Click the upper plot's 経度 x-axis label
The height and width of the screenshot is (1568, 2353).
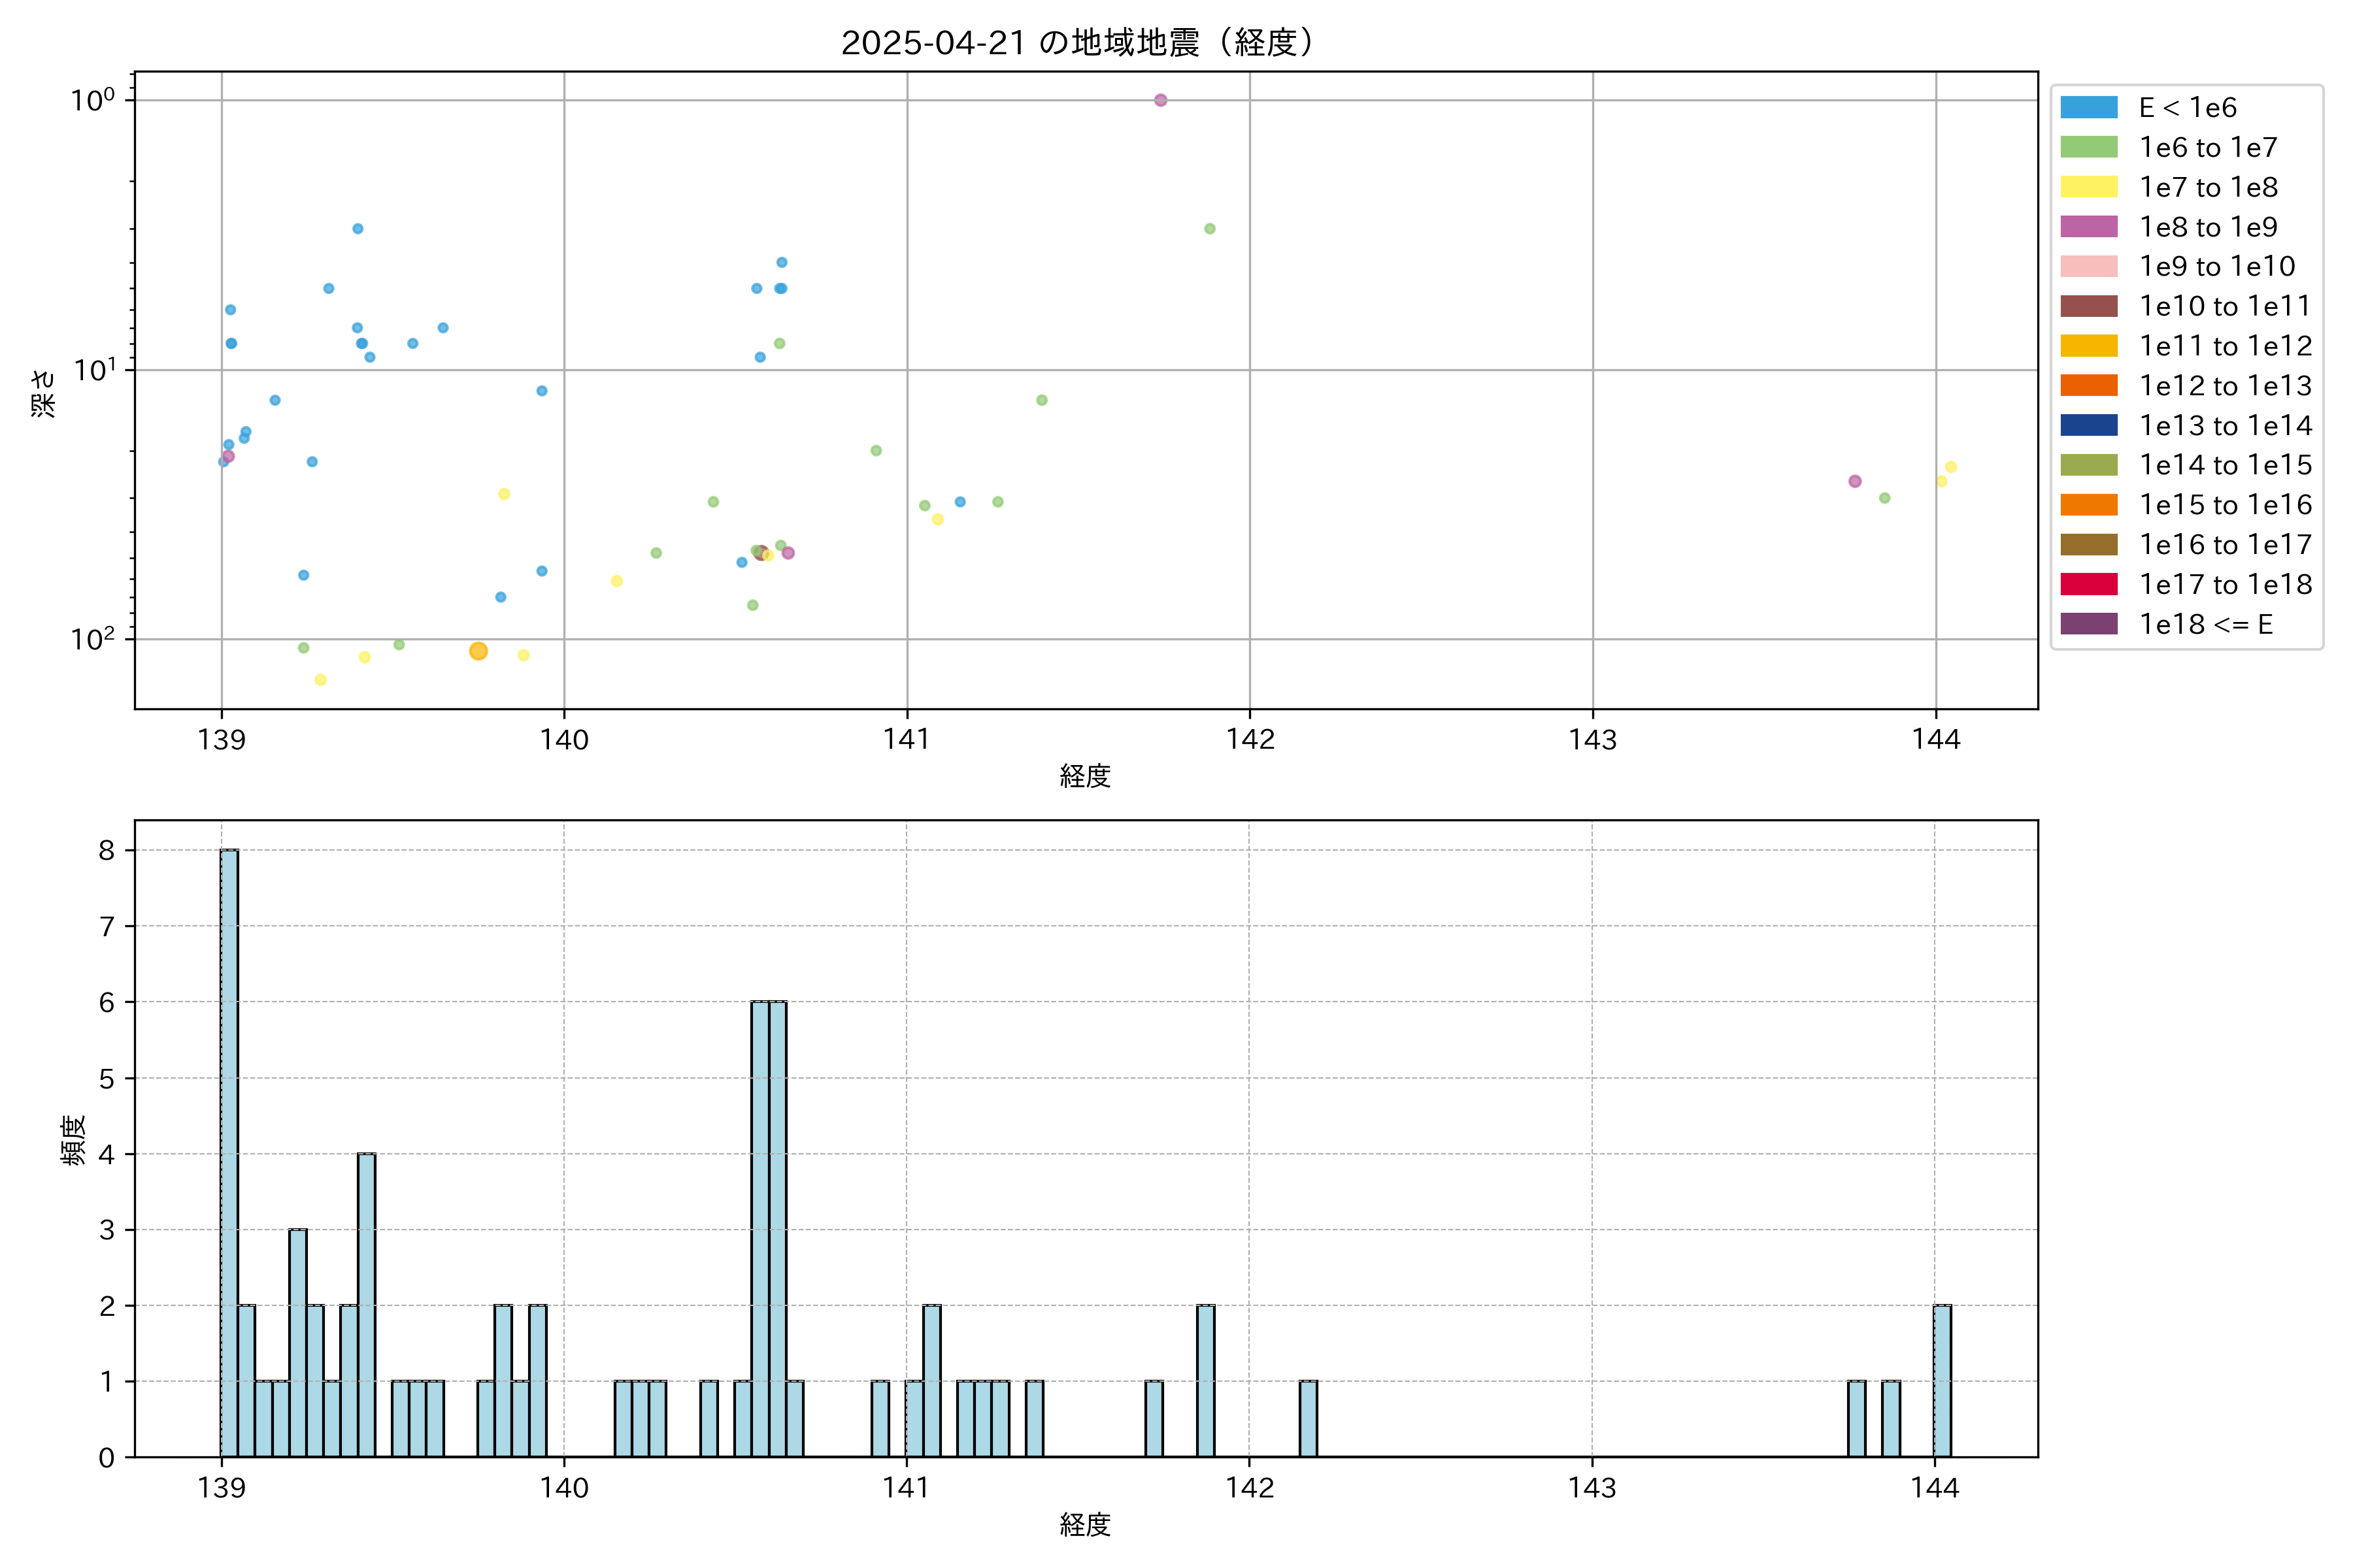[1086, 776]
